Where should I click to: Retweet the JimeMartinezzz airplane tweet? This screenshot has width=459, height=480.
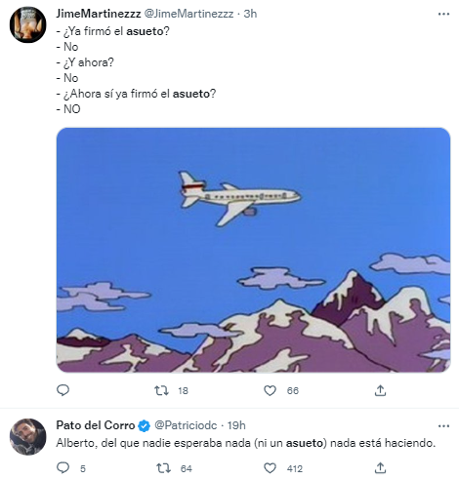(161, 390)
